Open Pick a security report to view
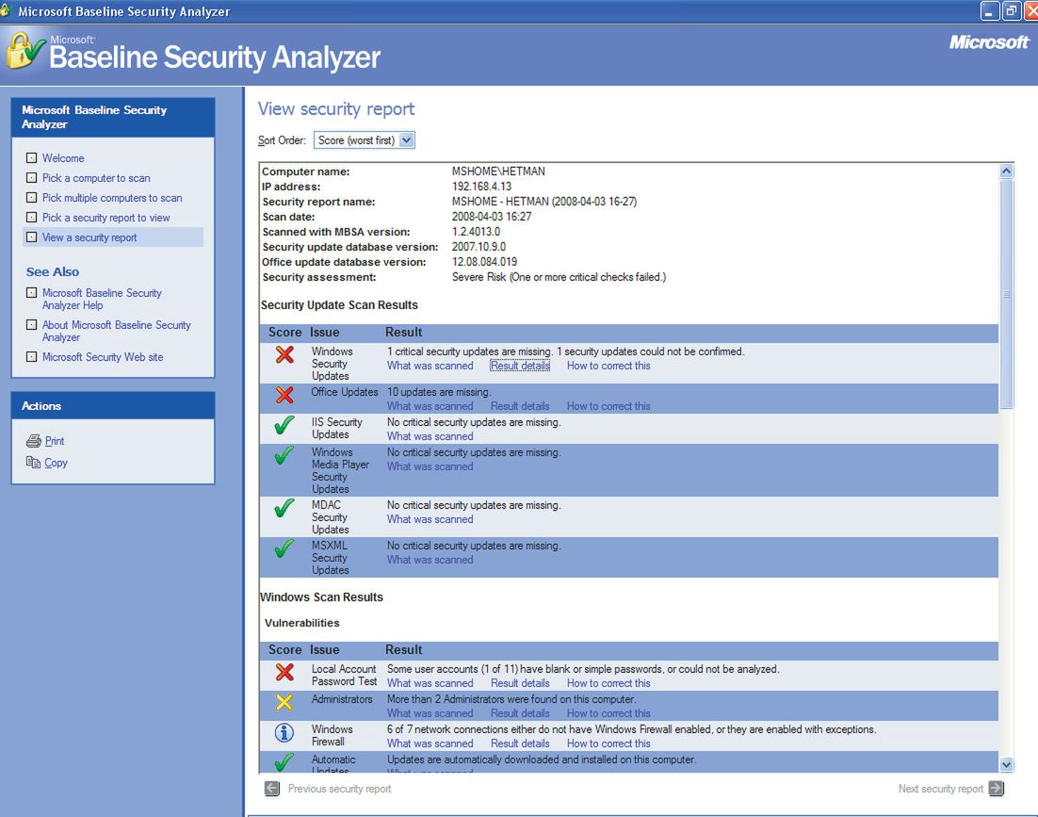This screenshot has width=1038, height=817. [x=105, y=218]
